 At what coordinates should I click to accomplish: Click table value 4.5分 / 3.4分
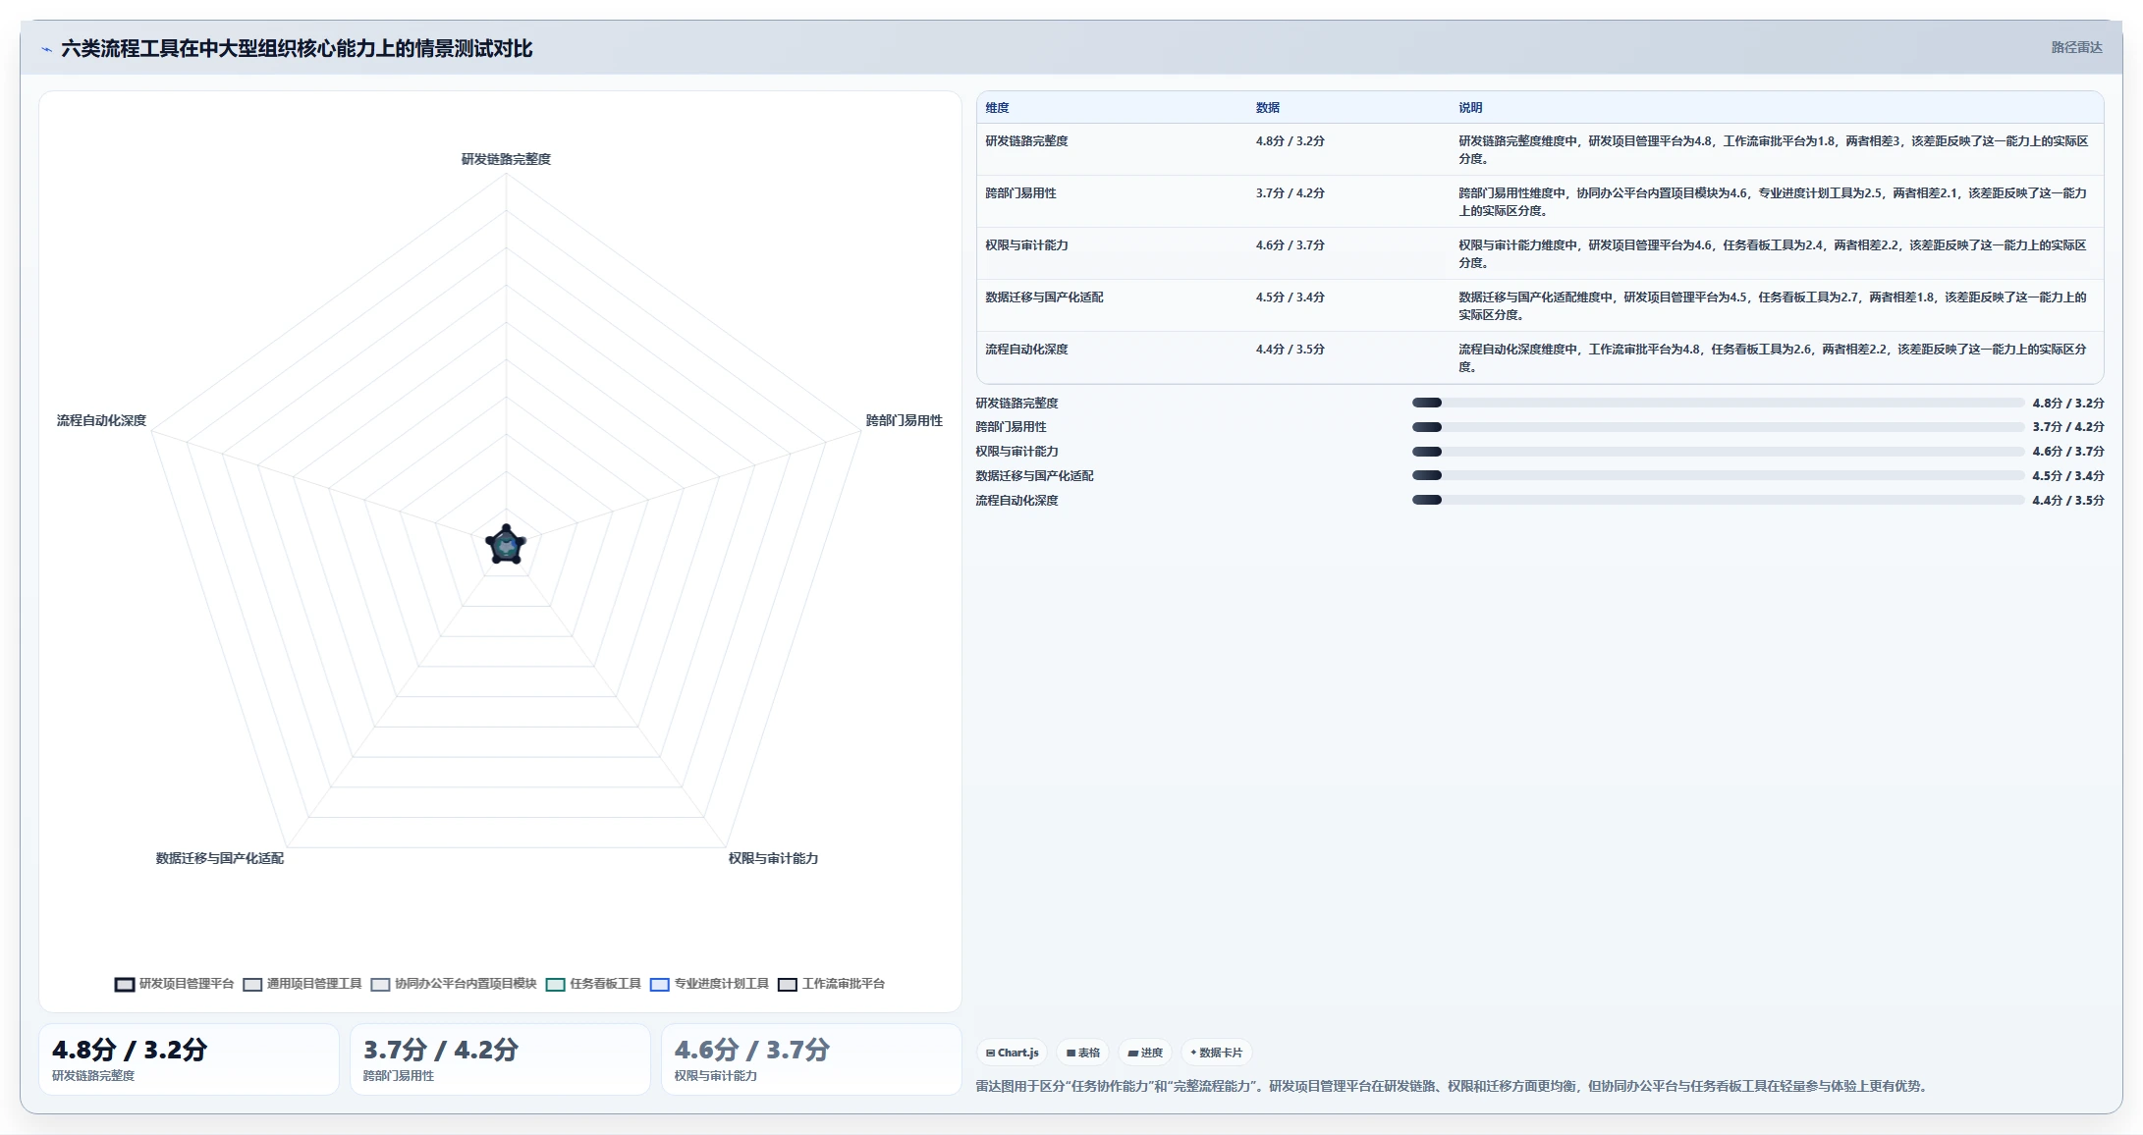(x=1290, y=297)
